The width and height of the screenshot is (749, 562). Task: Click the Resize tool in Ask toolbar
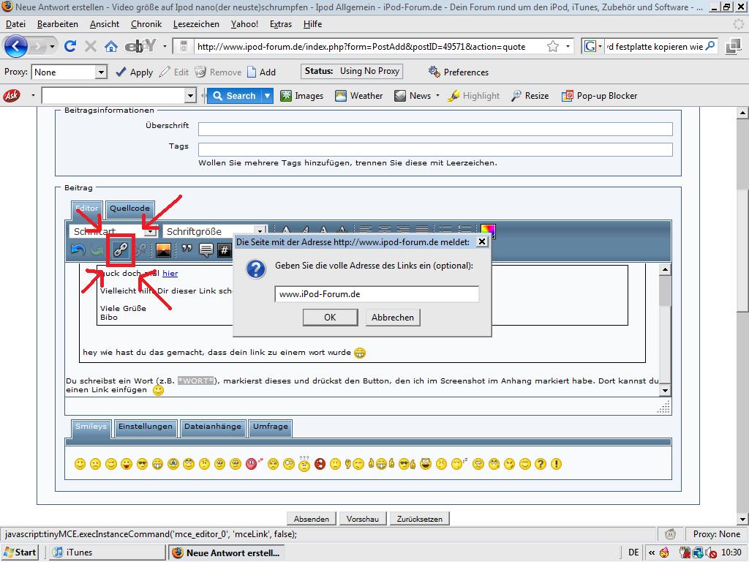point(530,96)
